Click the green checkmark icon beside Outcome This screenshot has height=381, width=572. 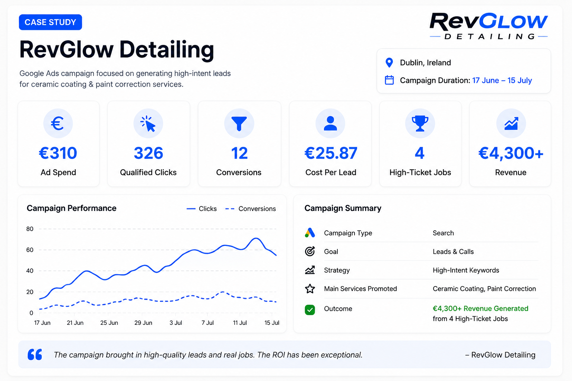[x=310, y=310]
